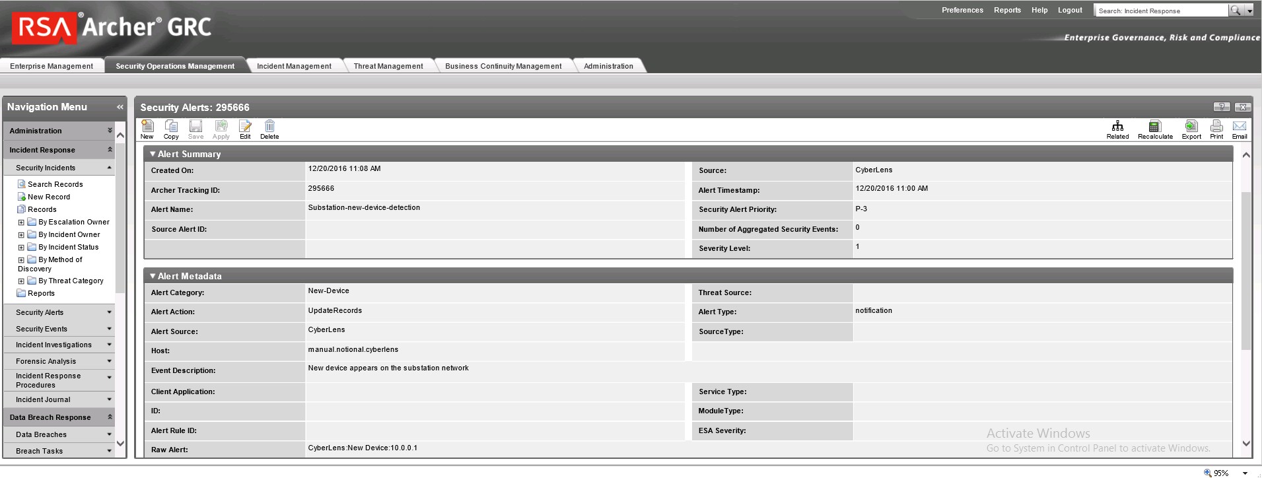
Task: Click the Edit record toolbar icon
Action: click(x=245, y=129)
